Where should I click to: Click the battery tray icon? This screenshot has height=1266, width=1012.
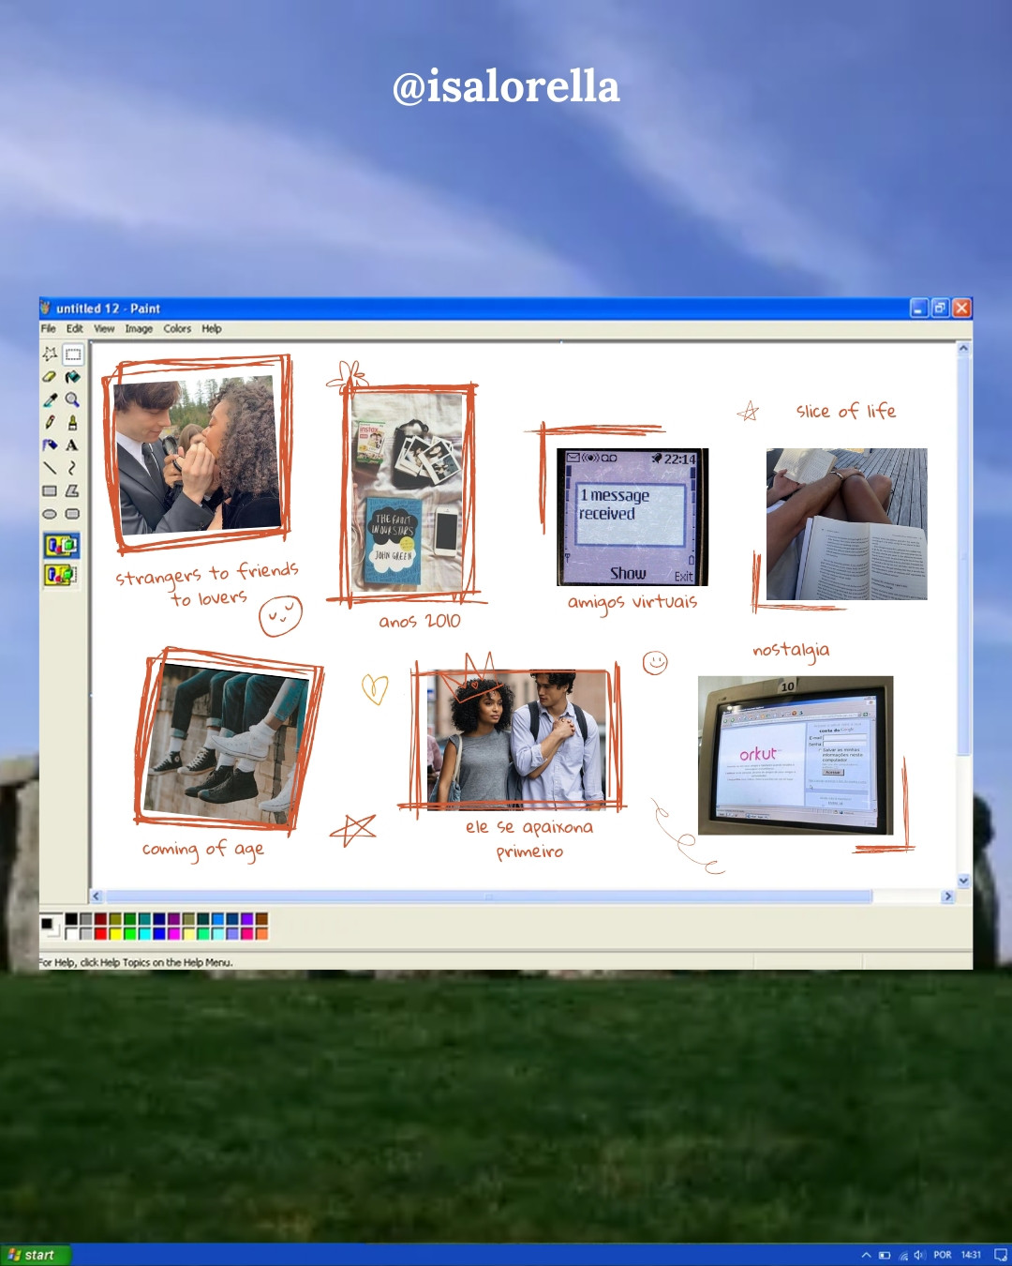(885, 1255)
